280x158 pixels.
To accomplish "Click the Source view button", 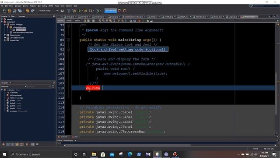I will [61, 21].
